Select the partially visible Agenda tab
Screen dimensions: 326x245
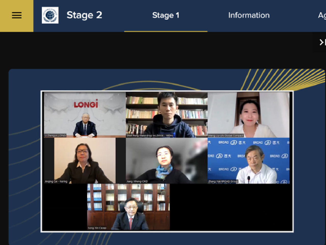coord(322,15)
